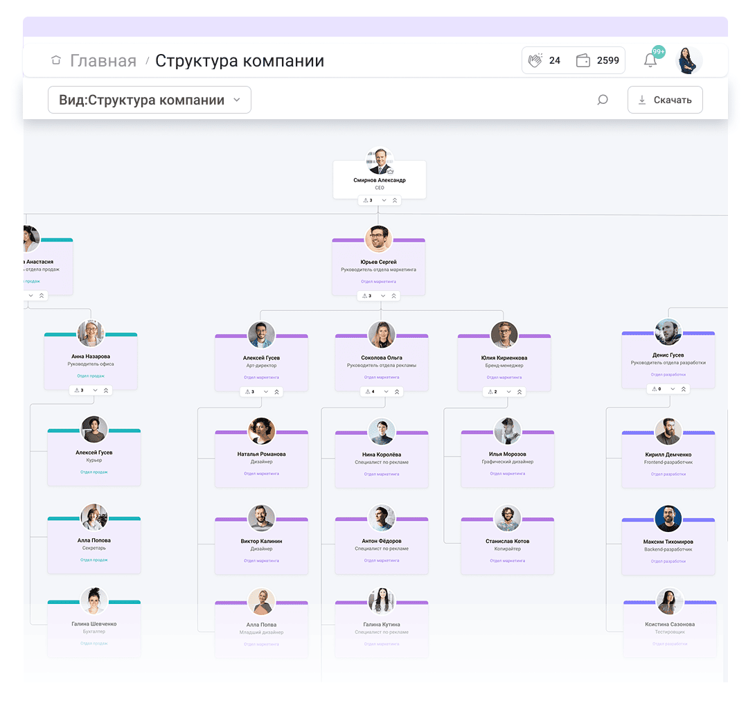755x701 pixels.
Task: Collapse the Денис Гусев team with double chevron
Action: tap(684, 389)
